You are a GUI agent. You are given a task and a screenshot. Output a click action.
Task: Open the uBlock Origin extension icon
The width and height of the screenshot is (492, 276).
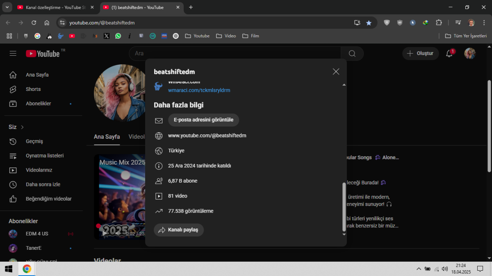pos(400,23)
